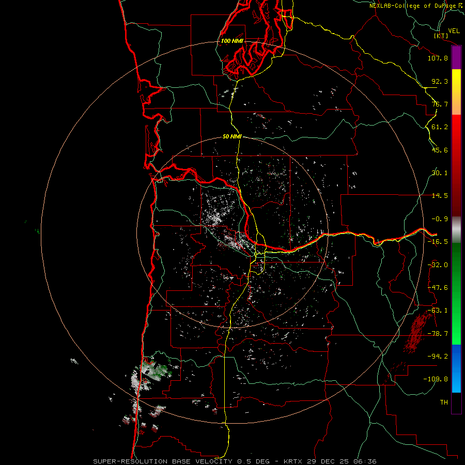
Task: Click the '[KT]' units label
Action: tap(441, 36)
